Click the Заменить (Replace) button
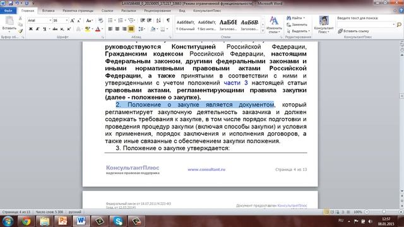 (297, 25)
